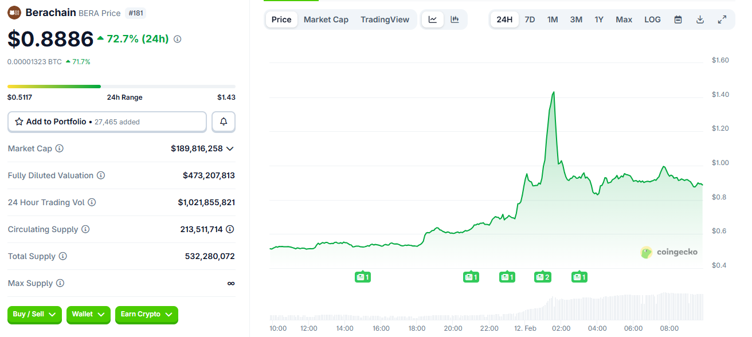This screenshot has height=337, width=752.
Task: Expand the chart to fullscreen
Action: click(x=722, y=19)
